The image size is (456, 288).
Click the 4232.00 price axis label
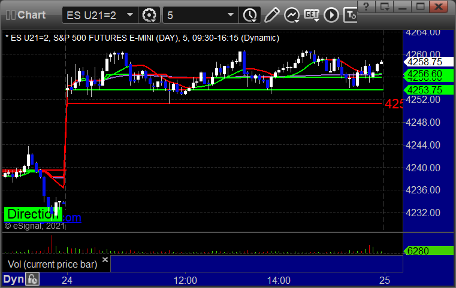point(423,213)
